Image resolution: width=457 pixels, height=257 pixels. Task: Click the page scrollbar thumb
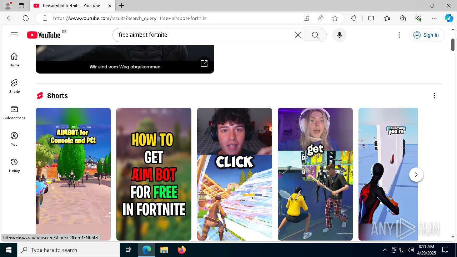click(x=453, y=45)
